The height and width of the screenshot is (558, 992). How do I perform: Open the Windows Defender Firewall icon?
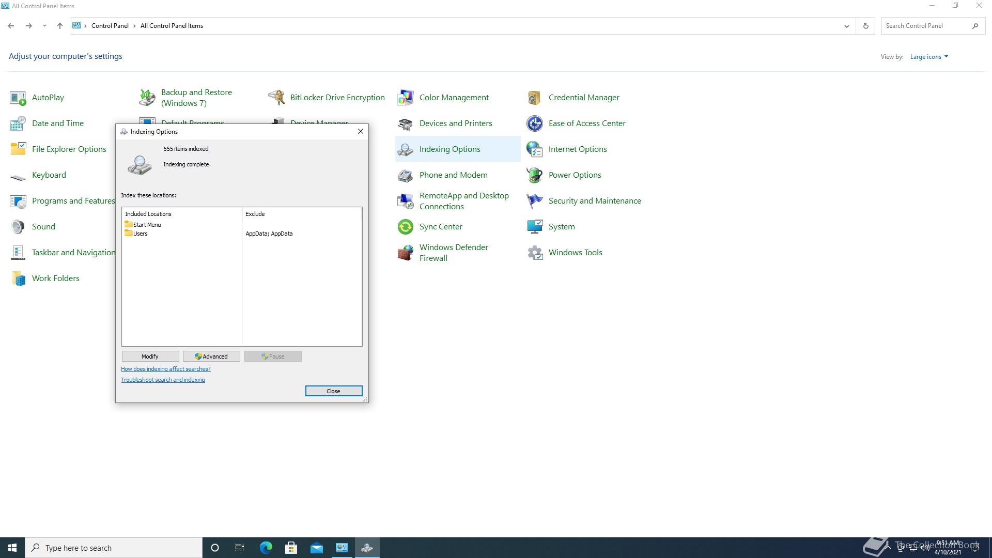coord(405,253)
